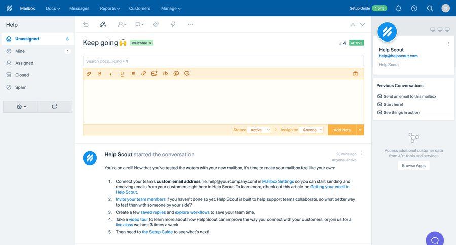Click the Search Docs input field
Image resolution: width=456 pixels, height=245 pixels.
click(x=223, y=61)
